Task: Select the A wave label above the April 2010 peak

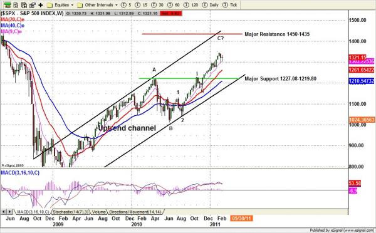Action: click(154, 70)
